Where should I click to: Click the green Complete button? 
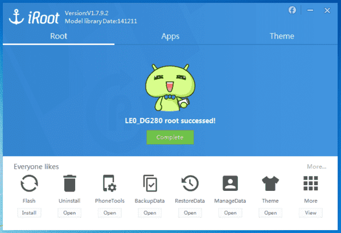coord(170,137)
